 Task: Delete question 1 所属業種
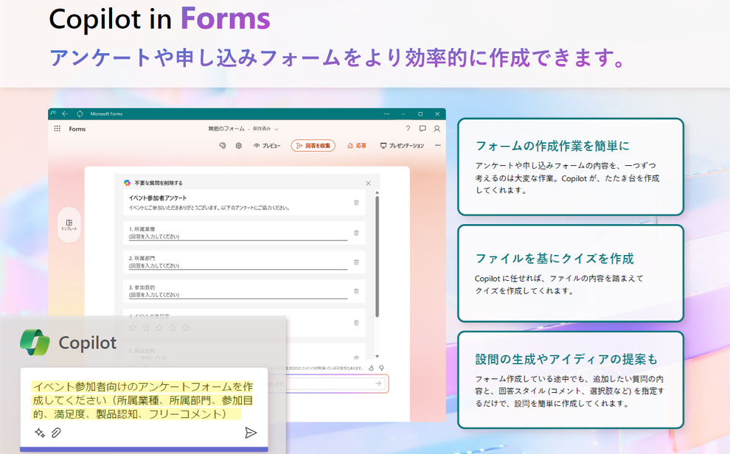tap(356, 233)
